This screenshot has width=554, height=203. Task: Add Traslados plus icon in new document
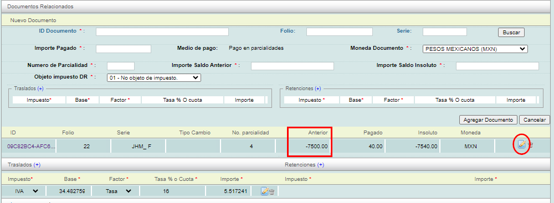(40, 89)
